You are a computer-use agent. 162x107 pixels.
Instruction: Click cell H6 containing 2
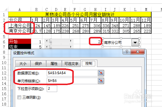point(95,42)
